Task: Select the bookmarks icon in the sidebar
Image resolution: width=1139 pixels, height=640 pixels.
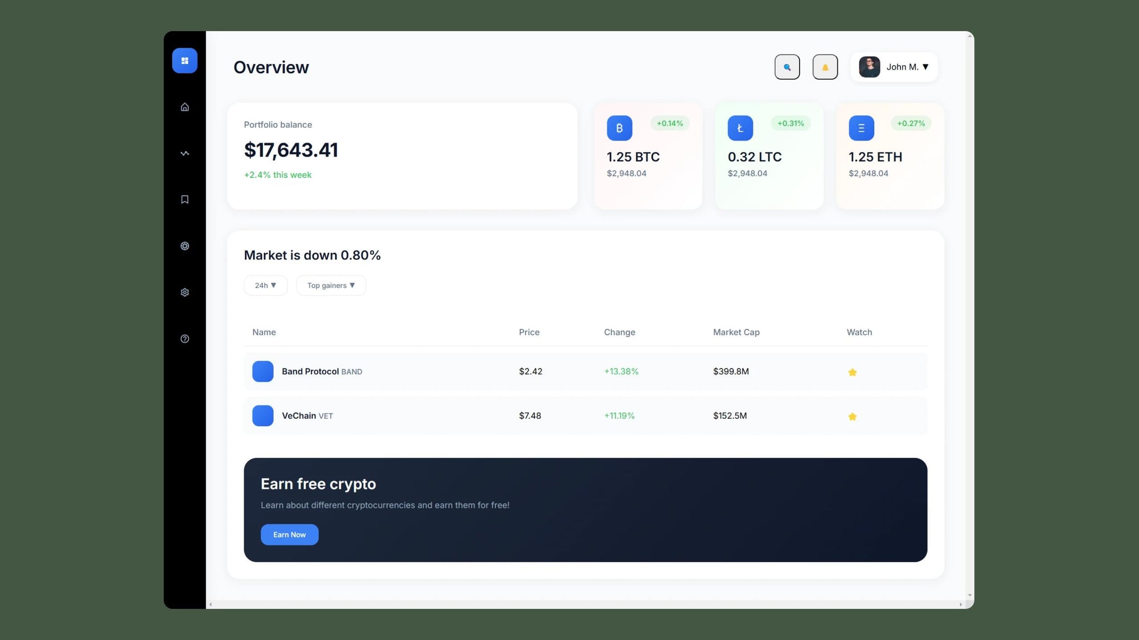Action: coord(184,199)
